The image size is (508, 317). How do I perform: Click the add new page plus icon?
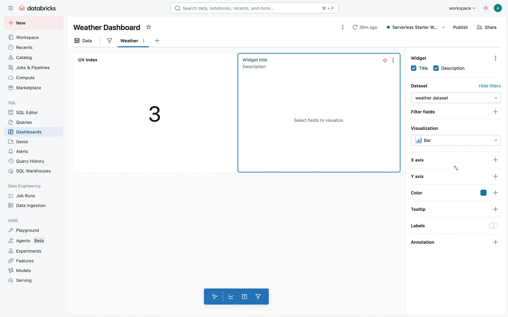(x=157, y=40)
